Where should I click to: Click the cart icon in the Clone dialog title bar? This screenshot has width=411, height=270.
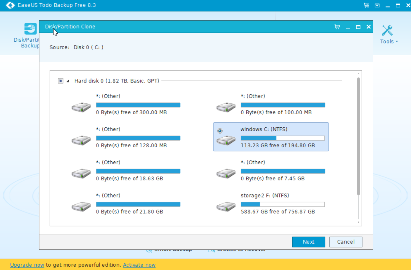337,27
